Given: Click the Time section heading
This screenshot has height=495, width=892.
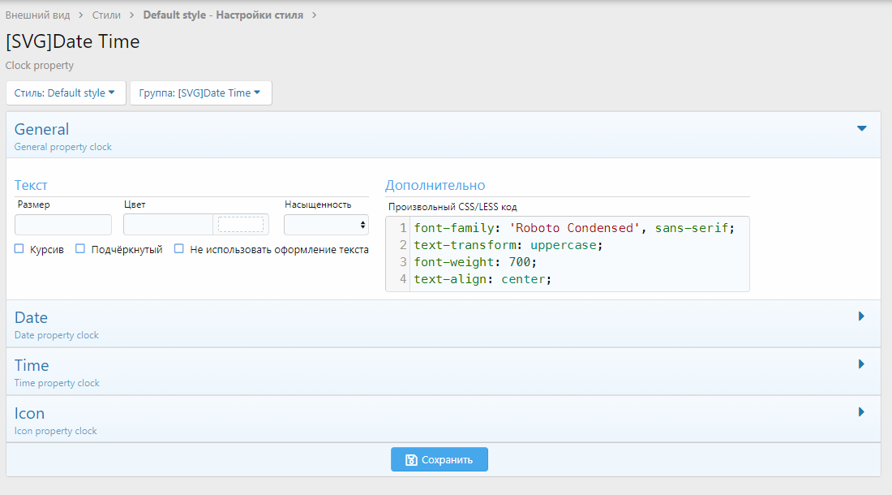Looking at the screenshot, I should click(32, 365).
